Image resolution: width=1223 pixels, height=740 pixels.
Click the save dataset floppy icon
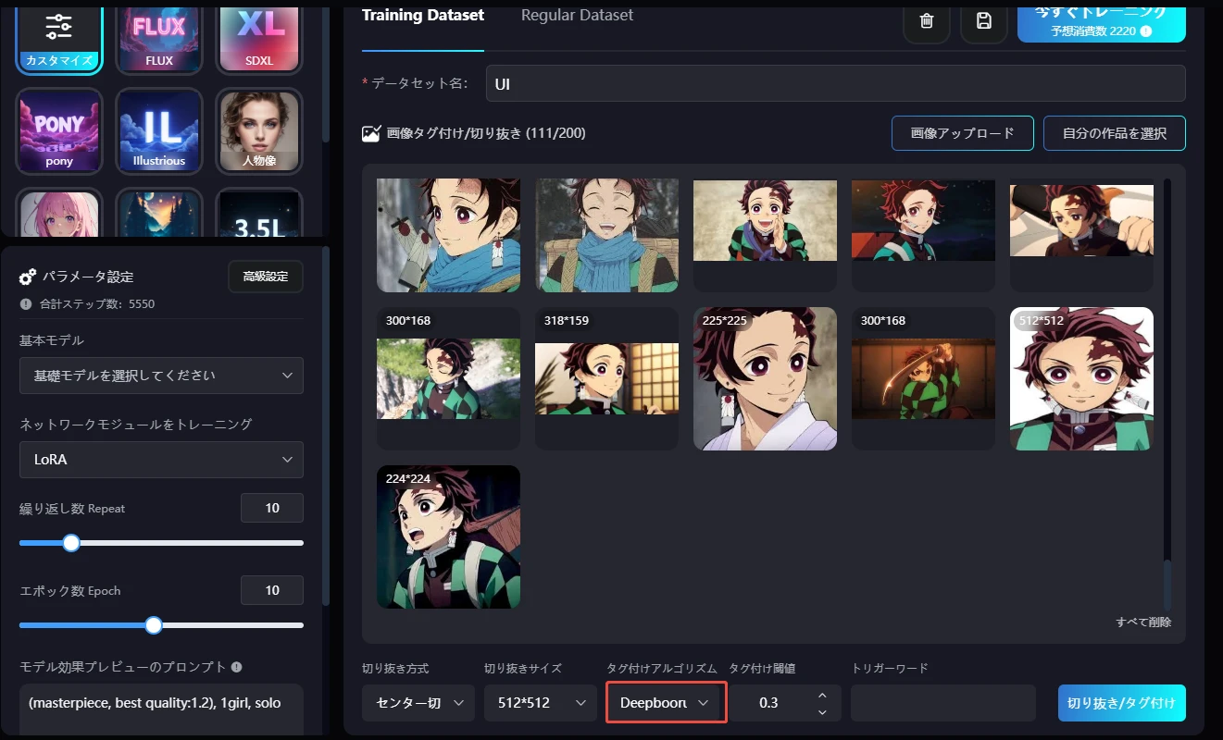[x=984, y=20]
